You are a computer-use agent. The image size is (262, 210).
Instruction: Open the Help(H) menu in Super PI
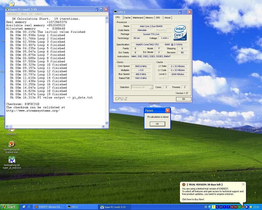pos(39,14)
